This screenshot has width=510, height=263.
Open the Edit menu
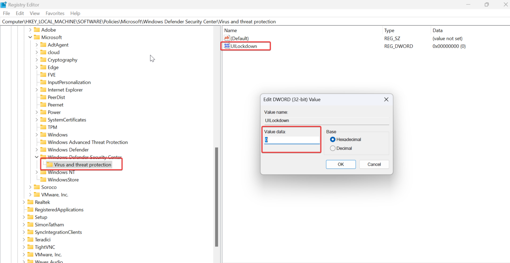20,13
